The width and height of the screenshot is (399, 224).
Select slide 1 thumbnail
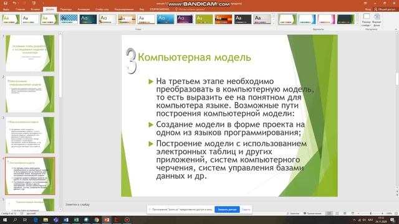click(30, 54)
